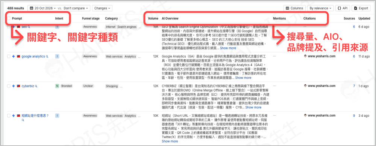Click the calendar icon beside 20 Oct 2026
The width and height of the screenshot is (376, 146).
pyautogui.click(x=32, y=8)
